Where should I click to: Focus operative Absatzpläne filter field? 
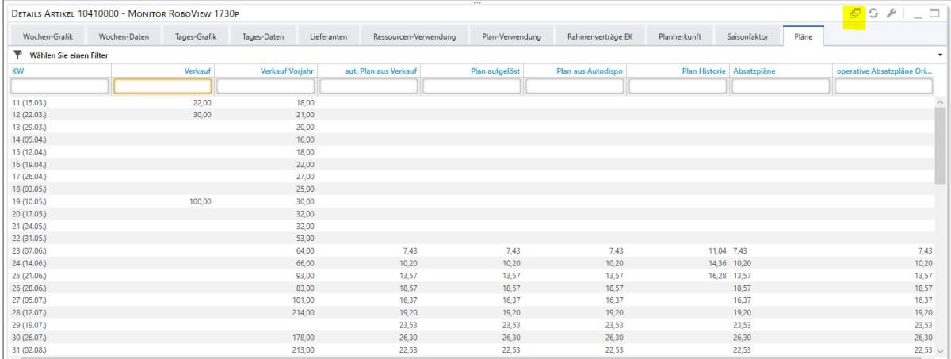pyautogui.click(x=884, y=86)
